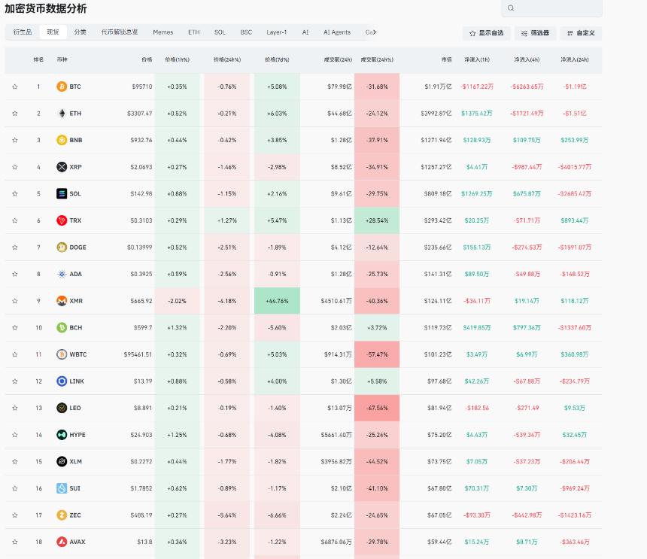Image resolution: width=647 pixels, height=559 pixels.
Task: Sort by 价格(1h%) column header
Action: pos(177,59)
